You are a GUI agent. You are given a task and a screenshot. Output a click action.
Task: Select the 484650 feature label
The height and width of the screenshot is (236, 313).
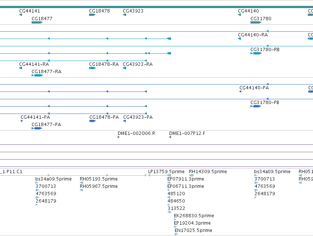pos(176,201)
